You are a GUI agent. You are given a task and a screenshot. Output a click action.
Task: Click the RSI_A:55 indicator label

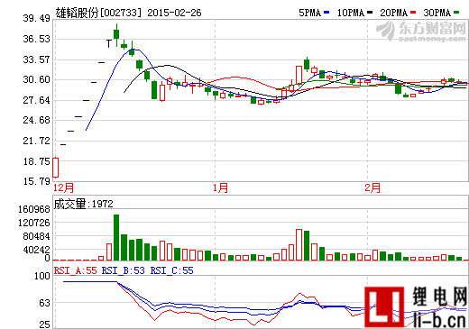(x=76, y=270)
